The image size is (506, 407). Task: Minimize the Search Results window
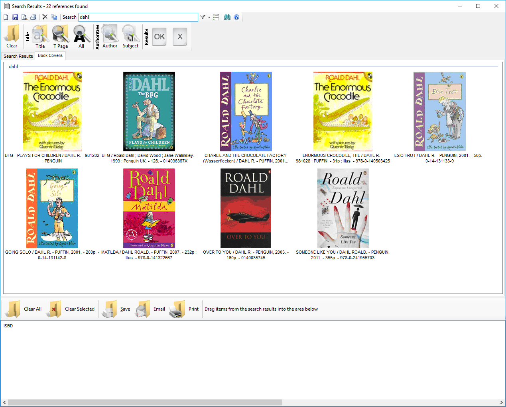pyautogui.click(x=460, y=6)
